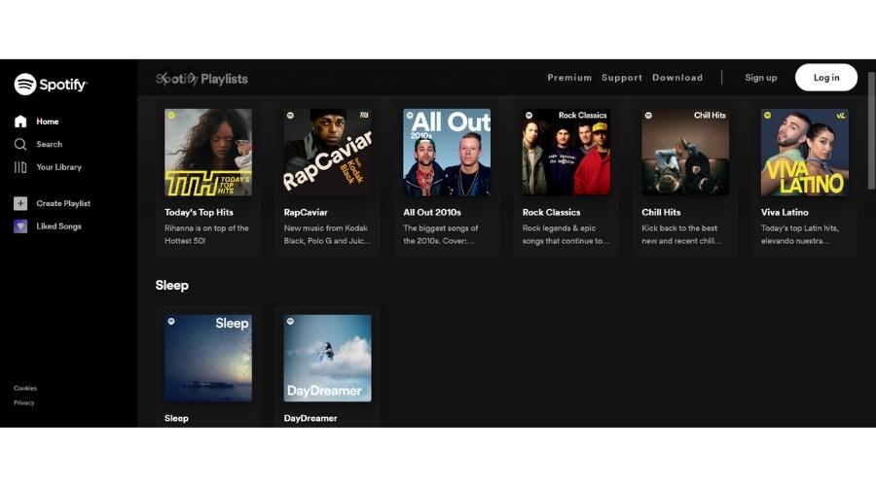Viewport: 876px width, 486px height.
Task: Open the Today's Top Hits playlist cover
Action: click(208, 152)
